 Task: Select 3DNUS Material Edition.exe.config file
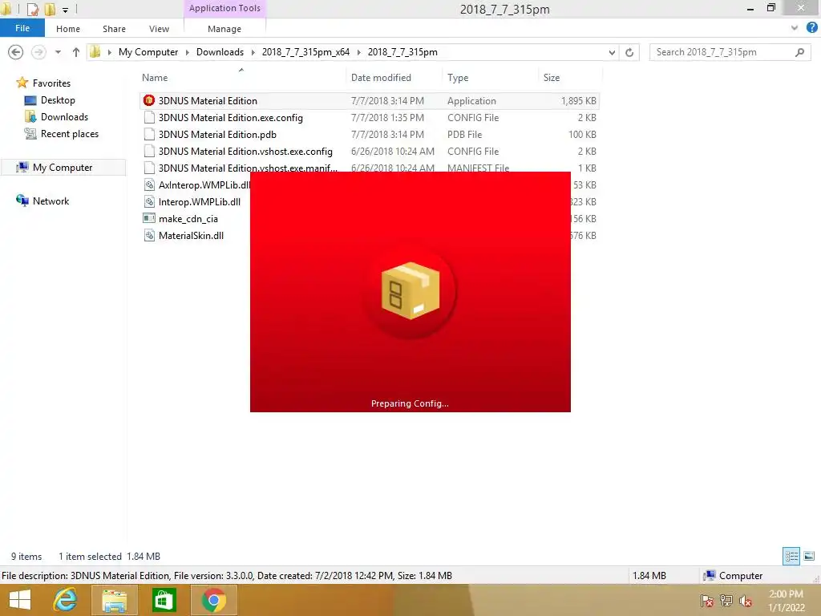point(230,118)
